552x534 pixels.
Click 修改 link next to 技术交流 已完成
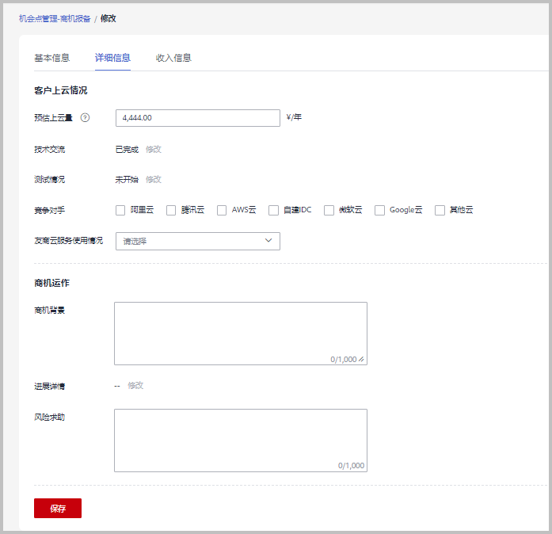point(154,150)
